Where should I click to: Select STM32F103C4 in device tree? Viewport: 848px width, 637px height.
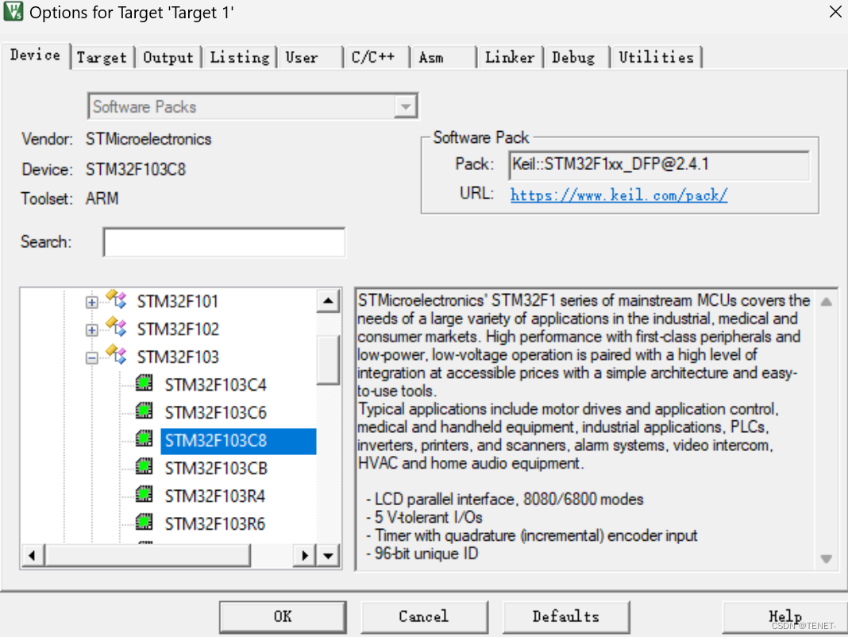click(x=216, y=384)
